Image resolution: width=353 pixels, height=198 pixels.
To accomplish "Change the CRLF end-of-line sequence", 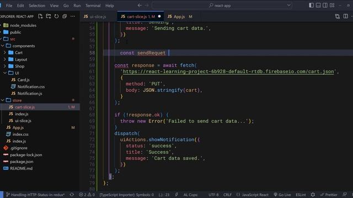I will [x=227, y=195].
